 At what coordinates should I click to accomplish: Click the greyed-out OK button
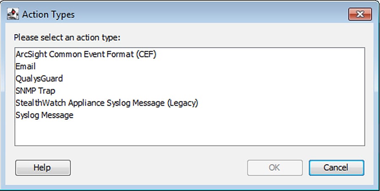coord(275,167)
